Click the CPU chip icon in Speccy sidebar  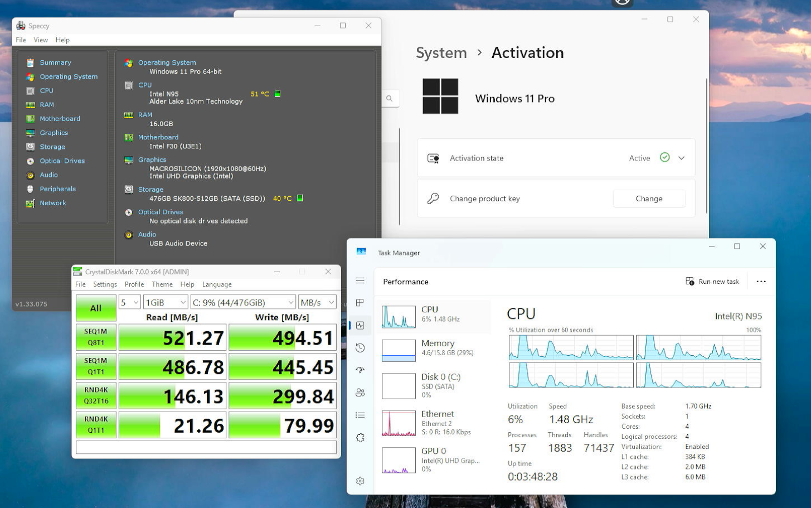[x=30, y=90]
